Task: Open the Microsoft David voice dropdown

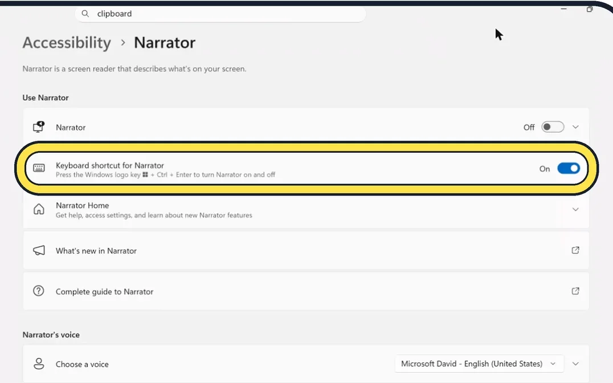Action: click(479, 364)
